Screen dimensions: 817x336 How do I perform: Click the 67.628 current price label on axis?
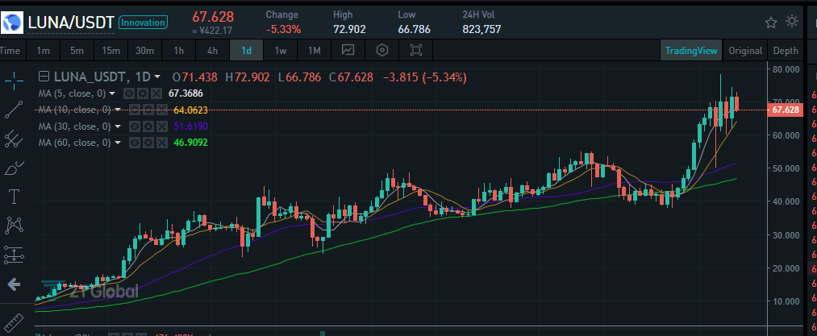pyautogui.click(x=786, y=110)
